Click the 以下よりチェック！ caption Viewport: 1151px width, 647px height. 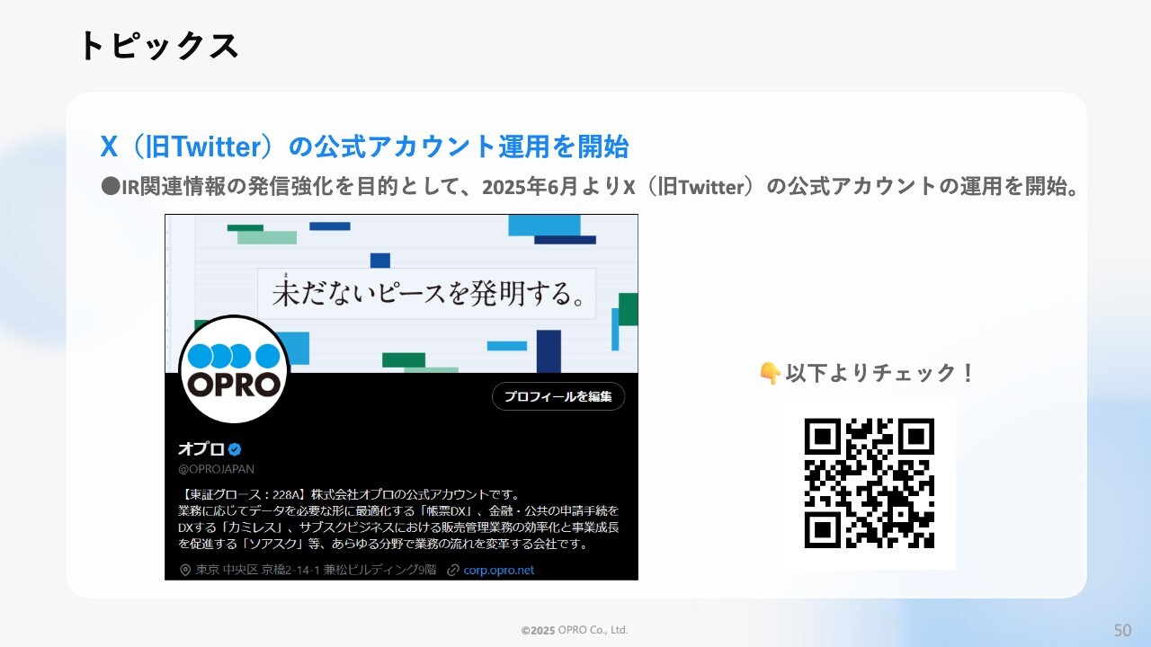[x=879, y=373]
